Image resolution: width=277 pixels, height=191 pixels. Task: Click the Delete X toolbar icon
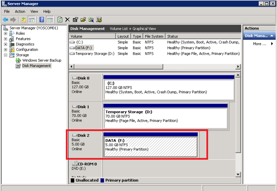point(67,20)
